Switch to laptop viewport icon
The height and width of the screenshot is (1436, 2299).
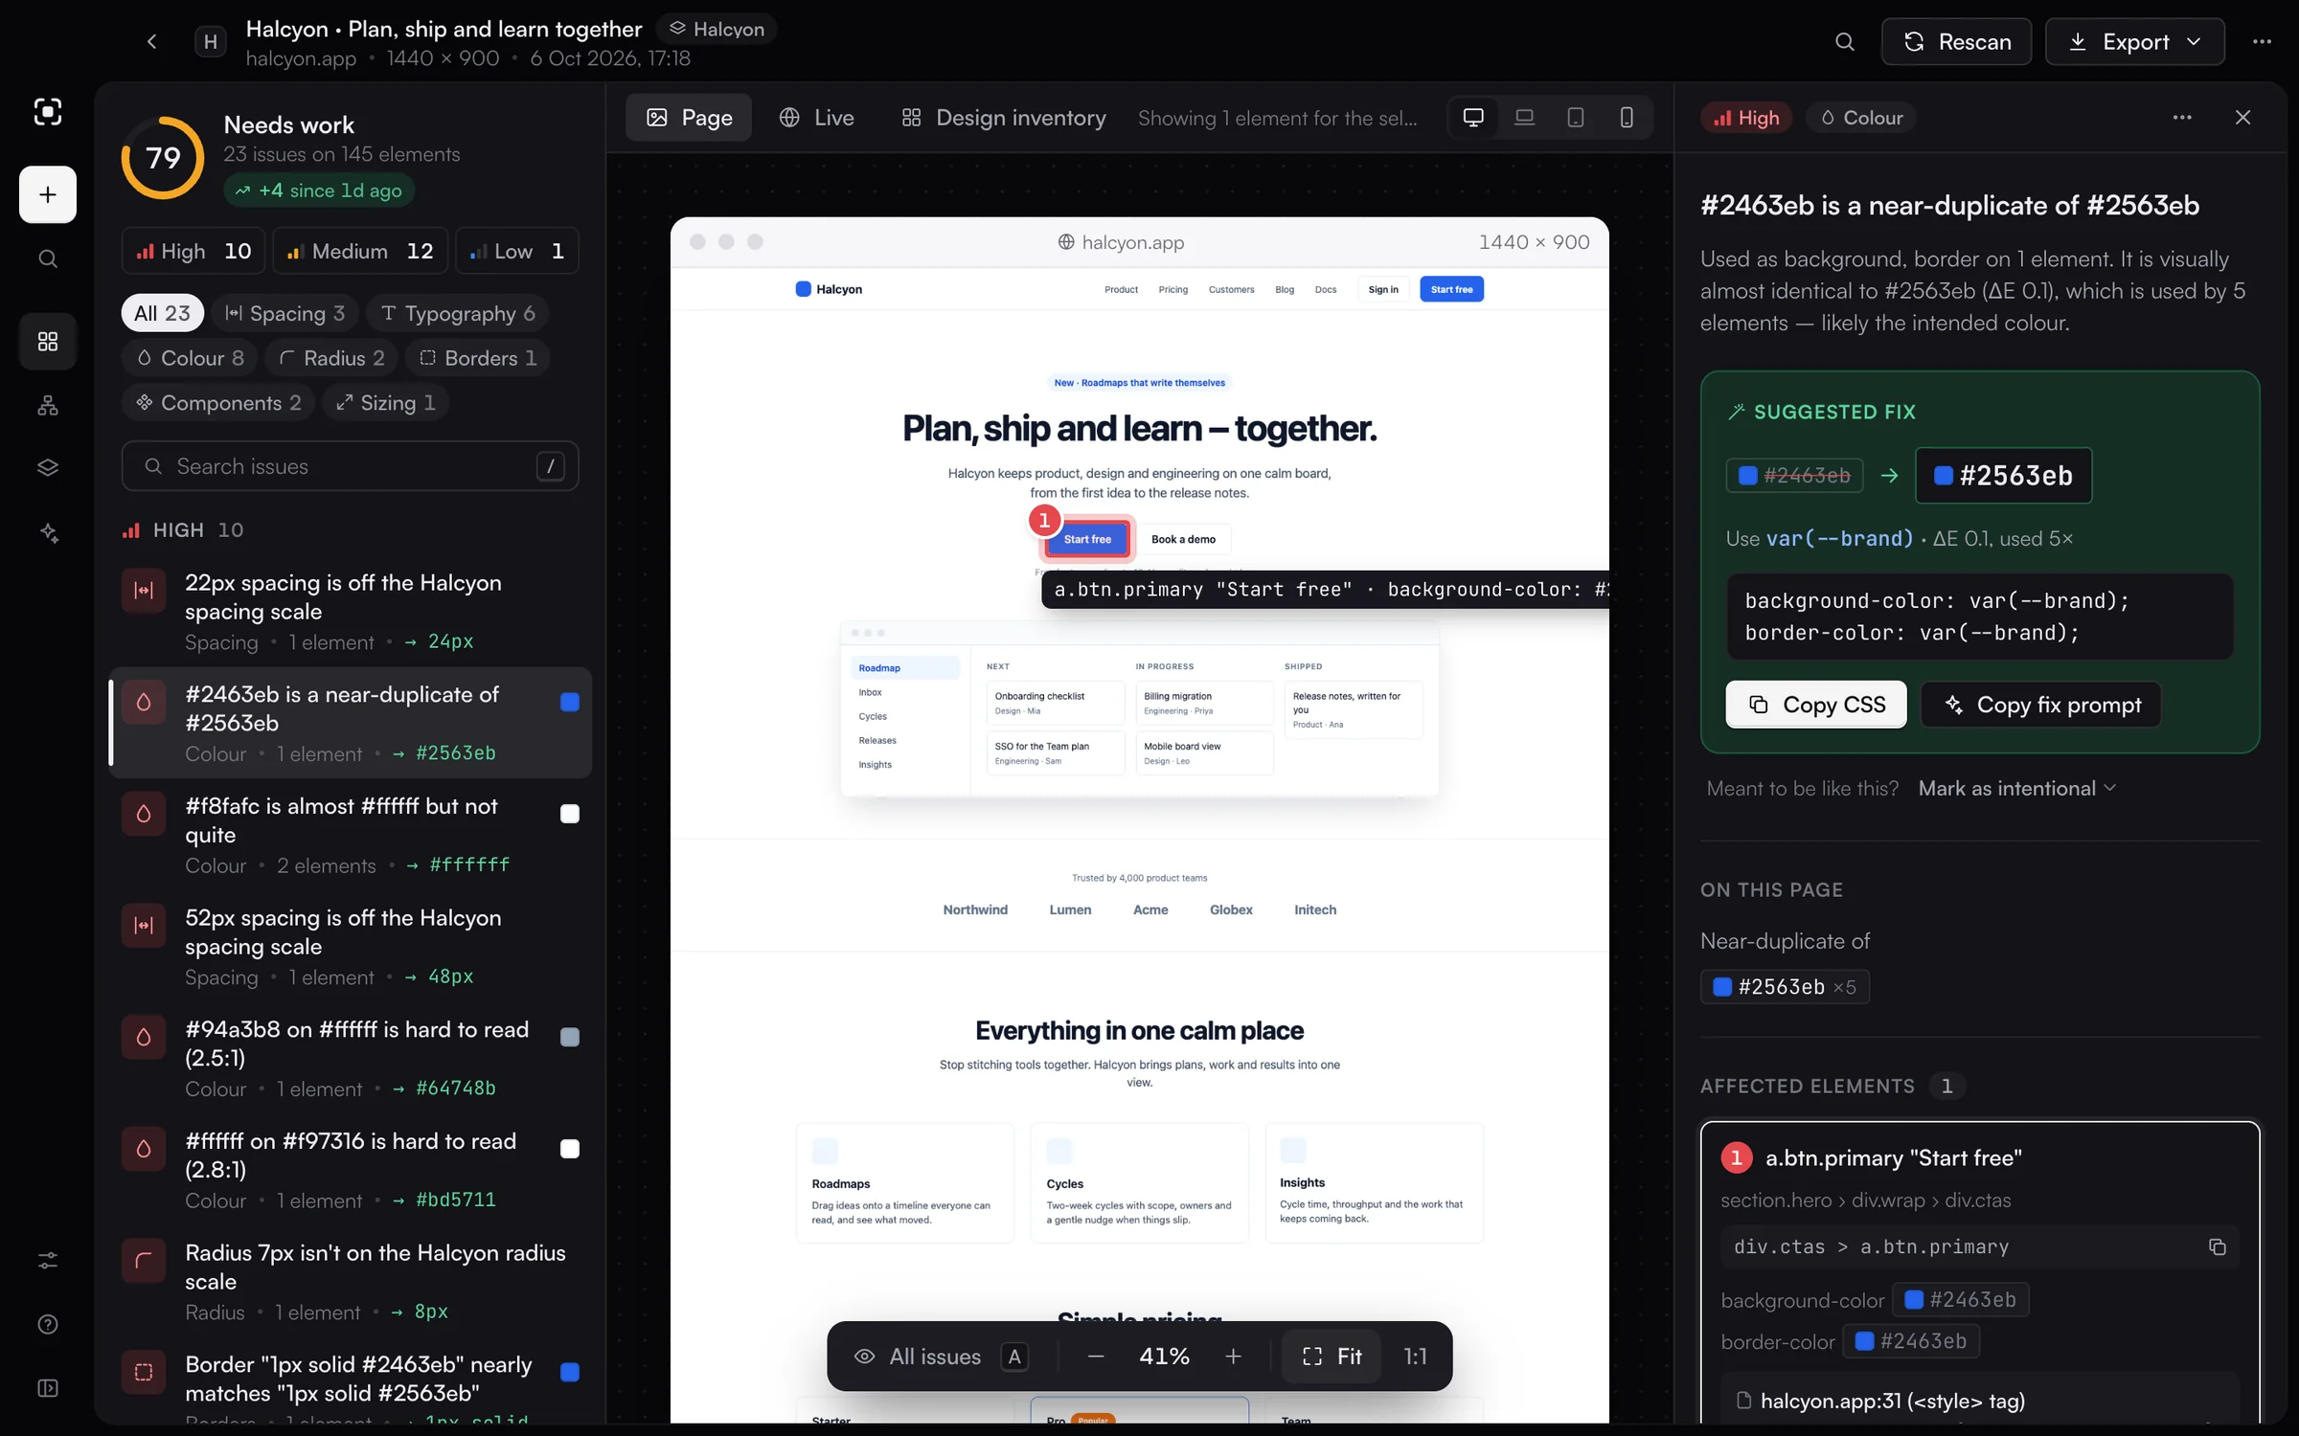1524,117
